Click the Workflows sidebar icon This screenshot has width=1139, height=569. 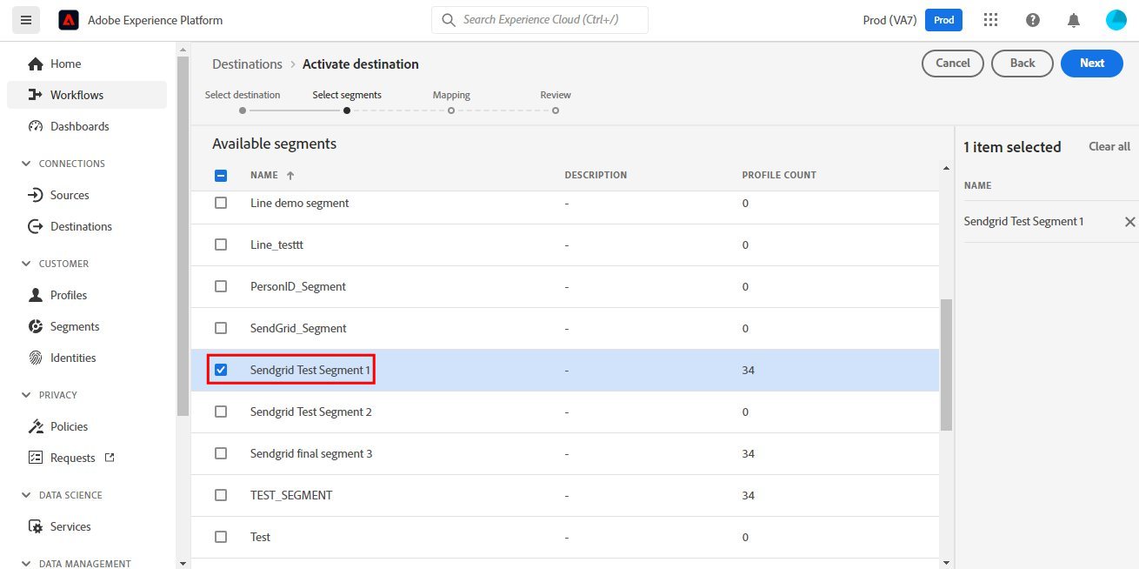tap(36, 95)
